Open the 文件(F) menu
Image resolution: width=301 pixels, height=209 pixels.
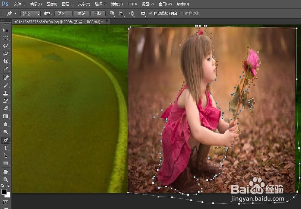[x=19, y=4]
